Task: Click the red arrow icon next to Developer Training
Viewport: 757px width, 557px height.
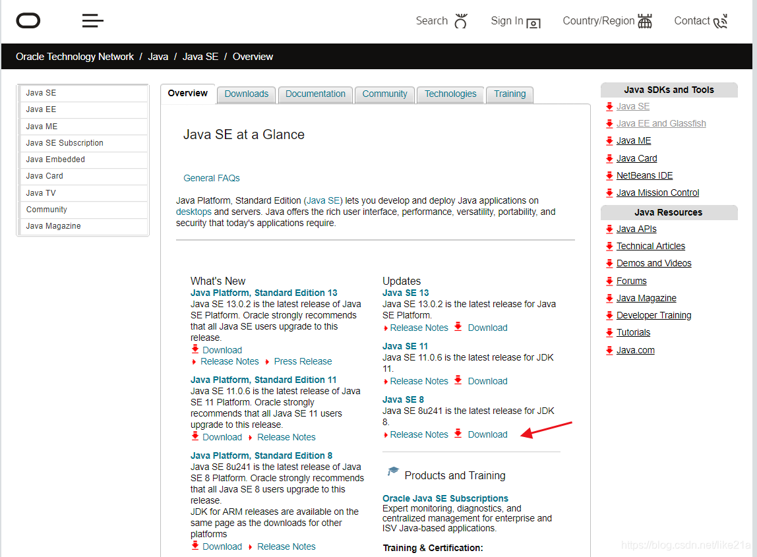Action: point(609,316)
